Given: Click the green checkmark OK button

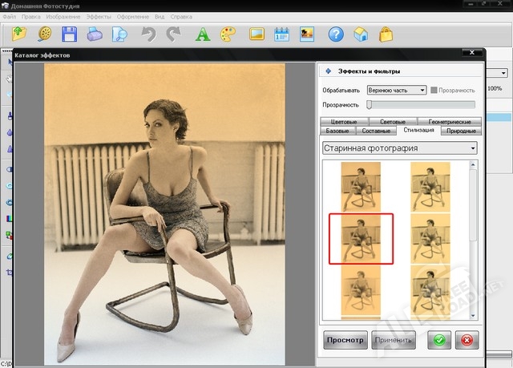Looking at the screenshot, I should click(x=438, y=339).
